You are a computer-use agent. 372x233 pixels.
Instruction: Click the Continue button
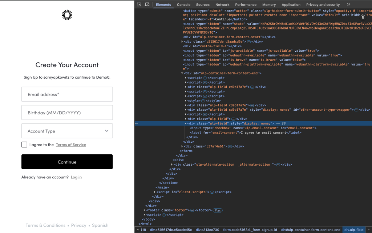point(67,162)
